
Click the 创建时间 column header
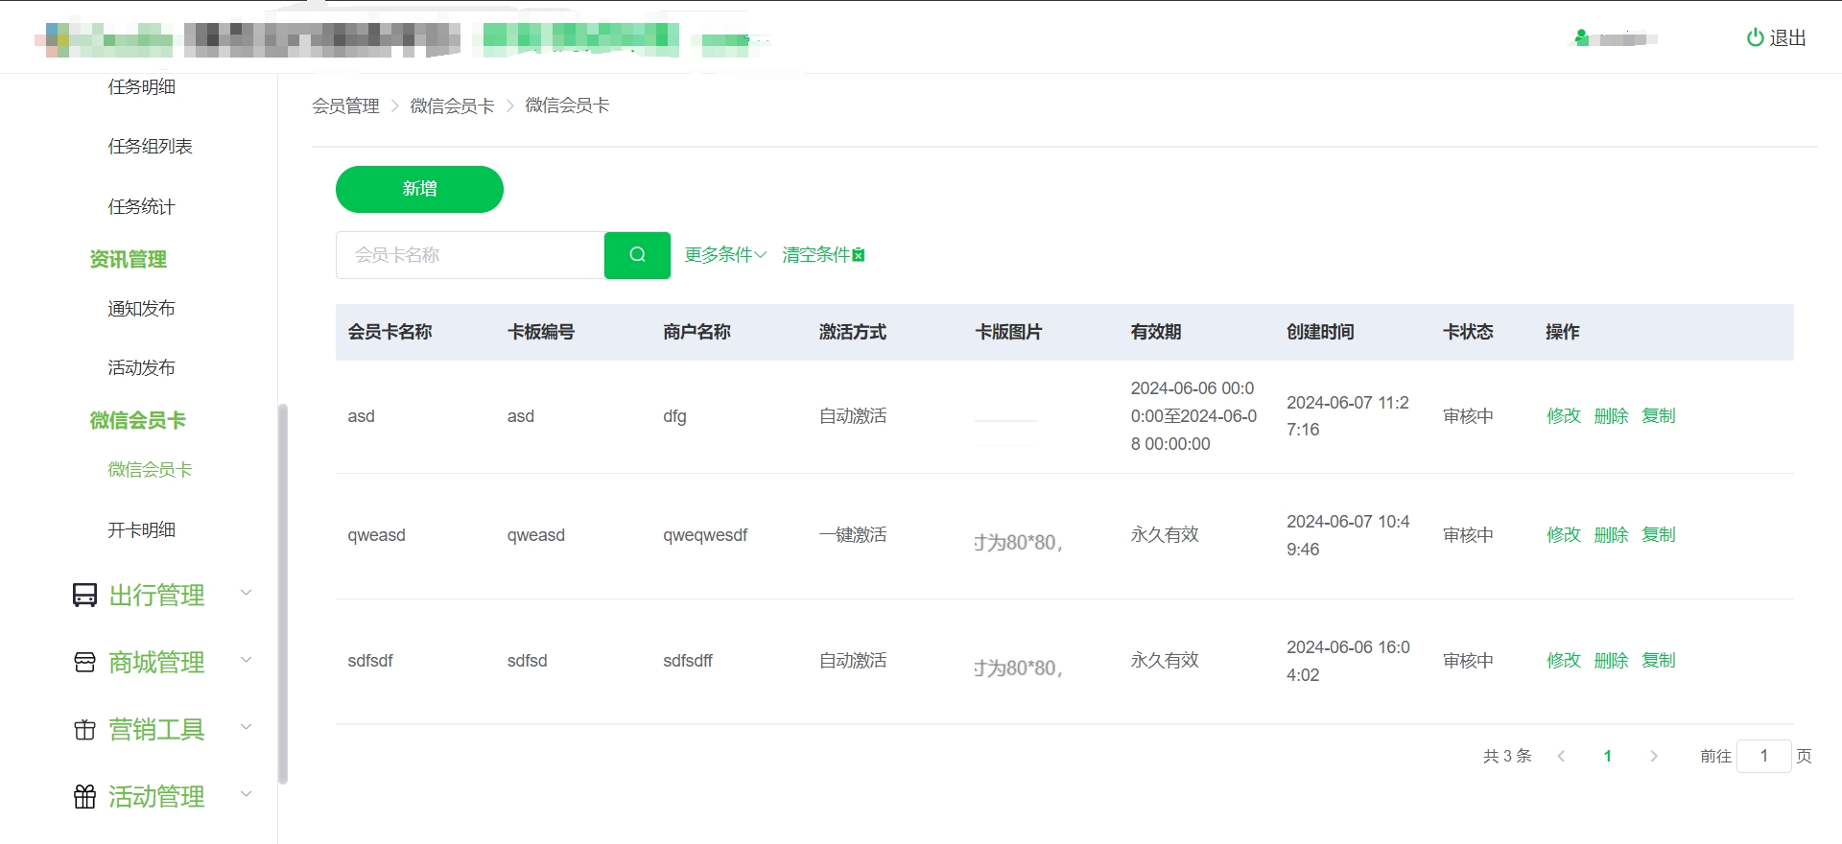pyautogui.click(x=1320, y=333)
